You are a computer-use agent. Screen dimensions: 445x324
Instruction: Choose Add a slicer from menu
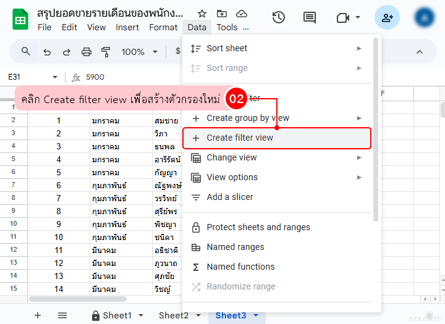click(229, 197)
